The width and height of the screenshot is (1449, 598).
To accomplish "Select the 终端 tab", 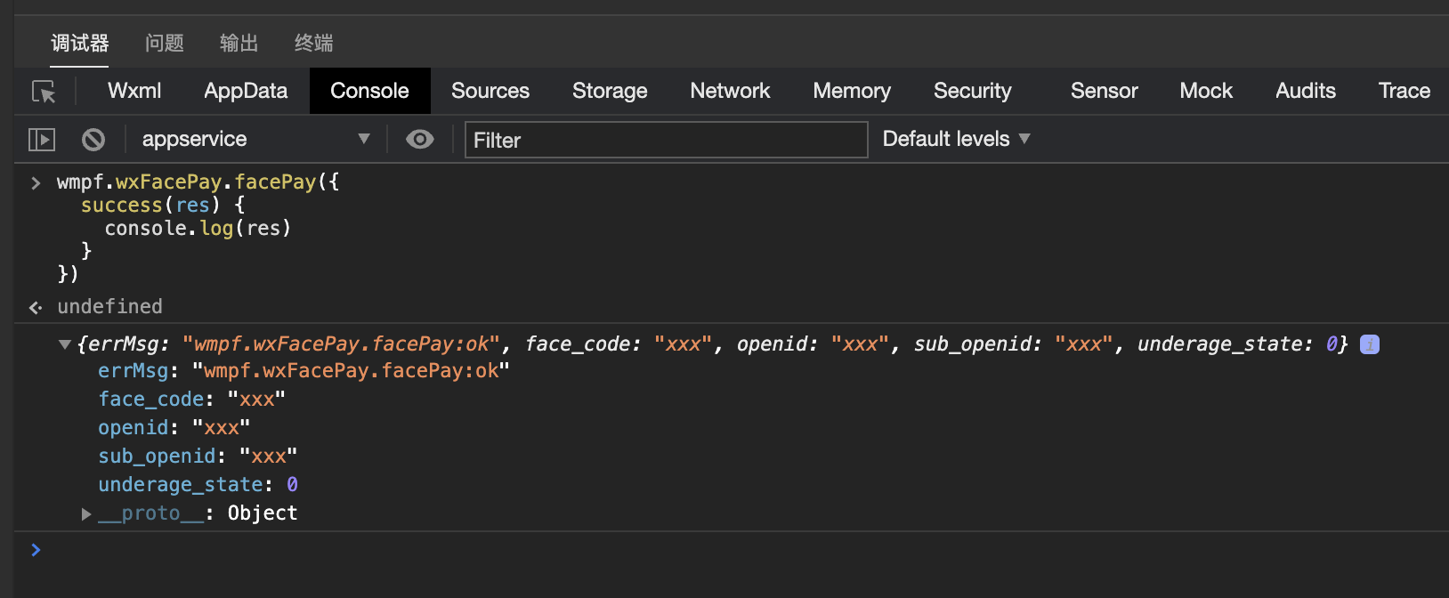I will [314, 43].
